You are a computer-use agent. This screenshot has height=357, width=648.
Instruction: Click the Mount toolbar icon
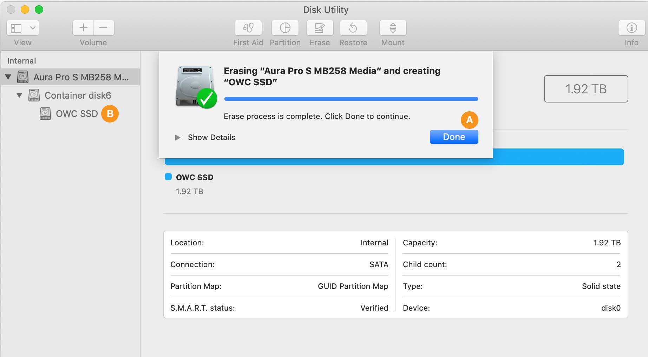pyautogui.click(x=392, y=28)
